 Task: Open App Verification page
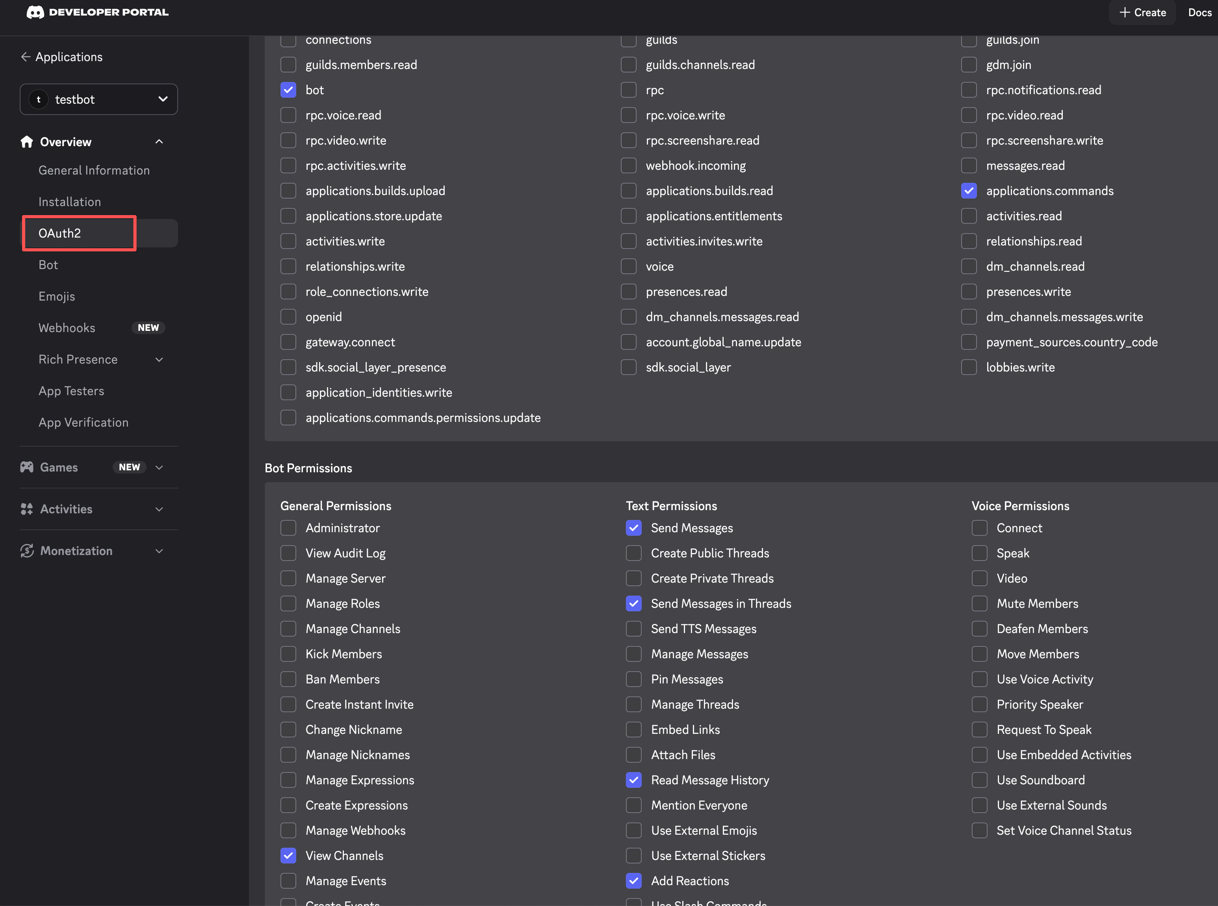coord(84,422)
